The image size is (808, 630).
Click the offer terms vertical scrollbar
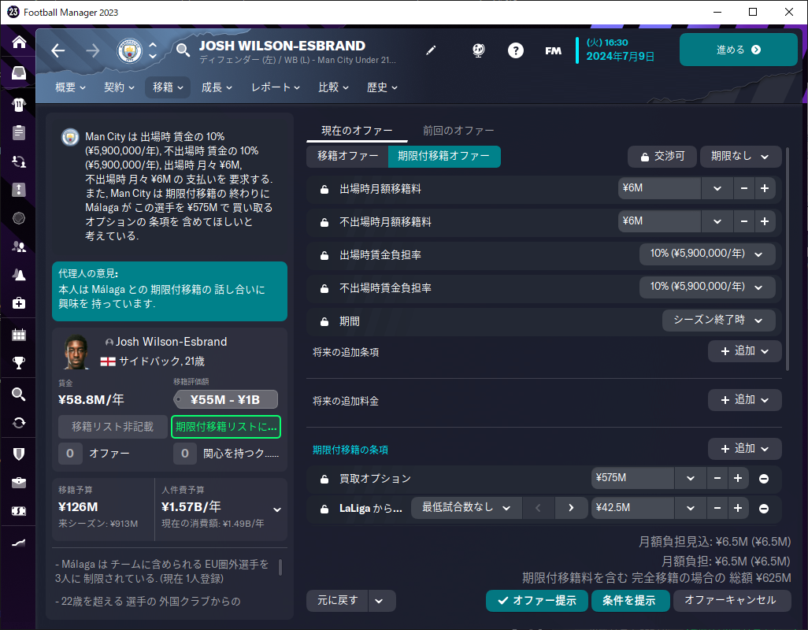(x=787, y=258)
